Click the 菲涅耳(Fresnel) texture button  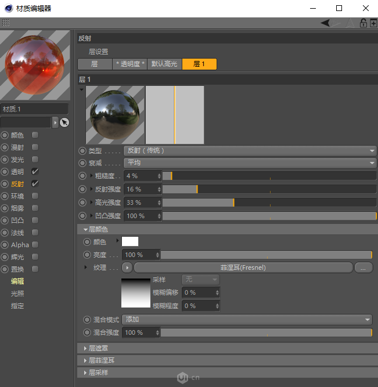[243, 267]
